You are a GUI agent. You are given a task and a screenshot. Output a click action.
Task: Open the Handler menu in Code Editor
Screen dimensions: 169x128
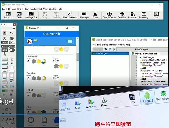point(113,45)
